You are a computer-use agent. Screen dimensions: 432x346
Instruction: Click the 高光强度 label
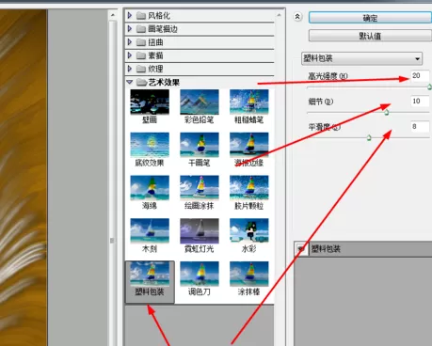click(328, 76)
